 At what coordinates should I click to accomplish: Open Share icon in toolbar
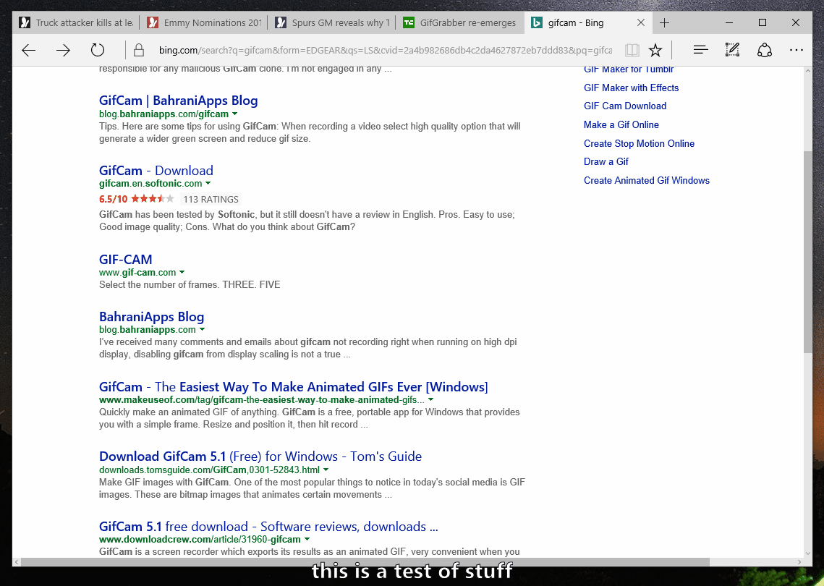tap(764, 51)
